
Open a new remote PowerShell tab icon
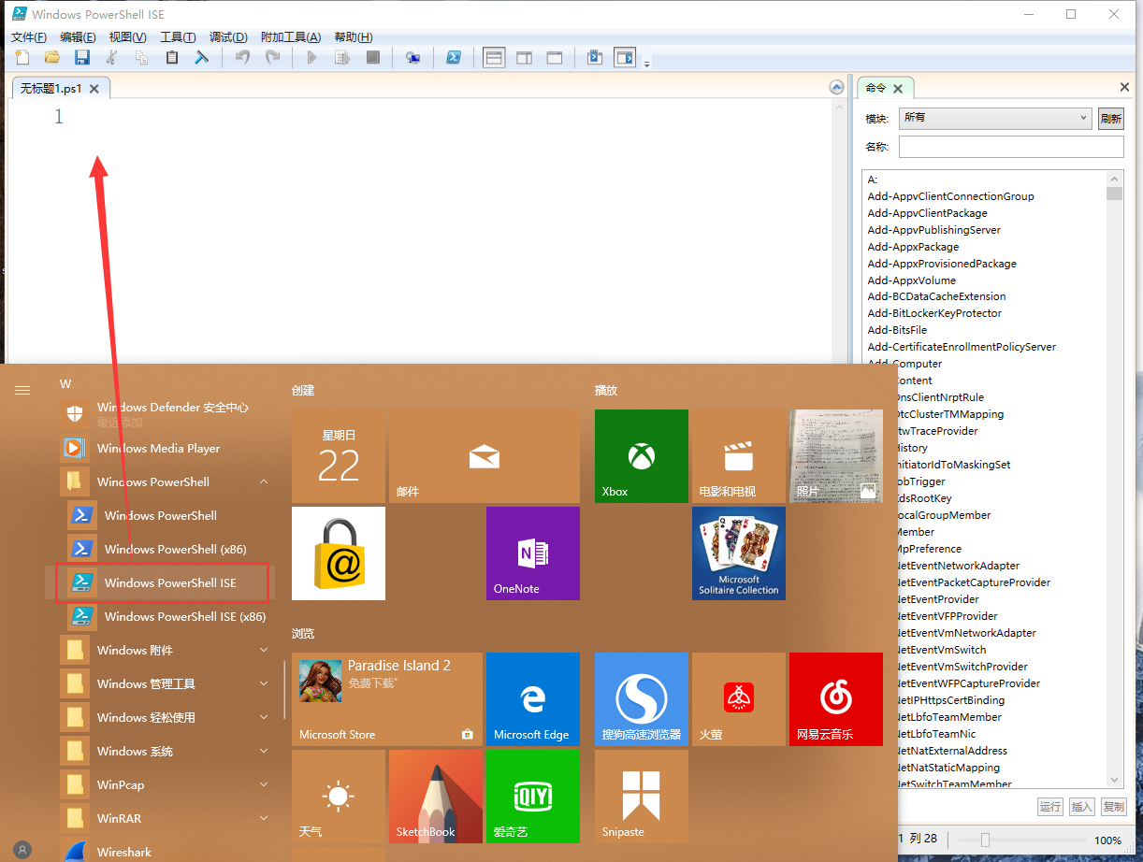[x=412, y=58]
